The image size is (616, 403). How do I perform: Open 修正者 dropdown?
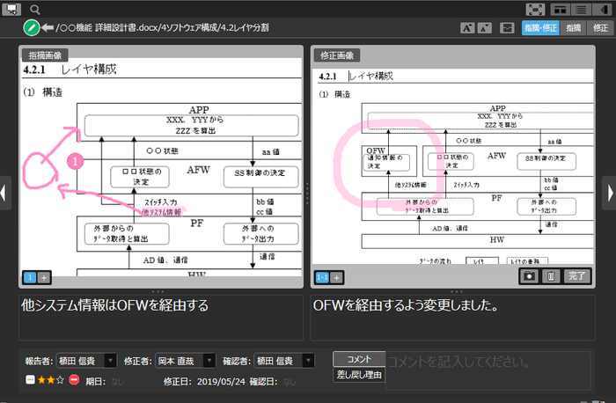[186, 361]
